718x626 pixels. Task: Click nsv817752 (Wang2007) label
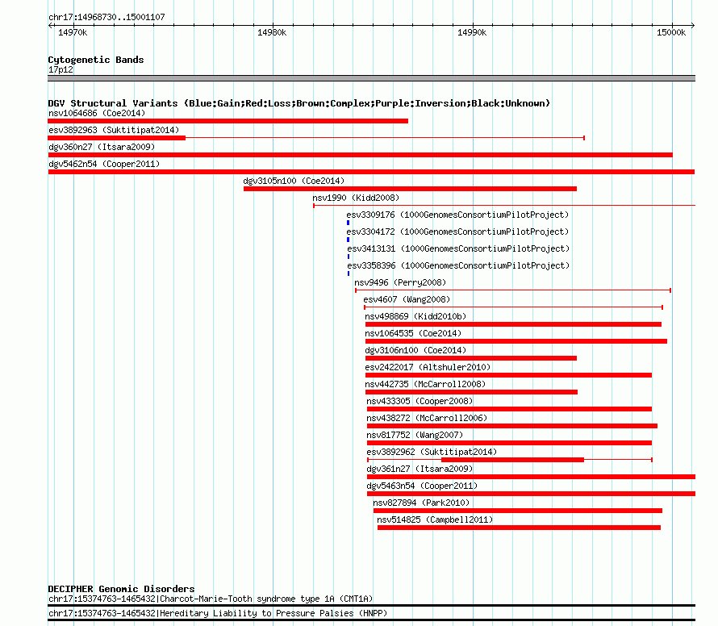click(x=415, y=435)
